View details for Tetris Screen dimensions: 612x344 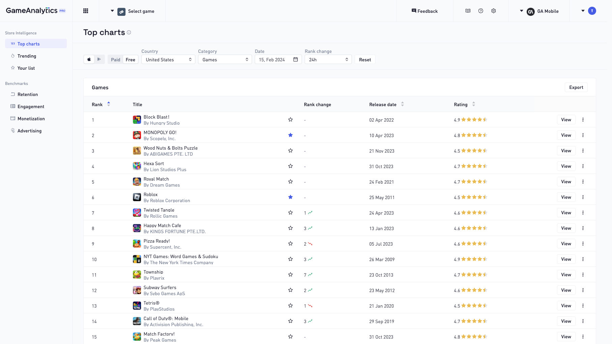(x=566, y=306)
